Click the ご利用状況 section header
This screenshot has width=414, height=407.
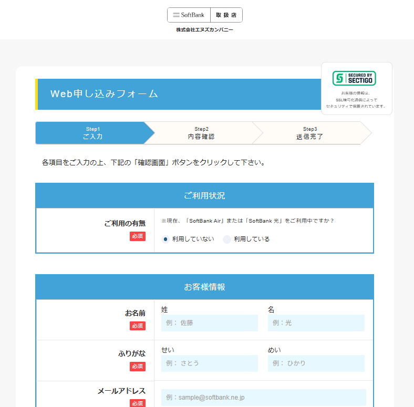pos(204,196)
